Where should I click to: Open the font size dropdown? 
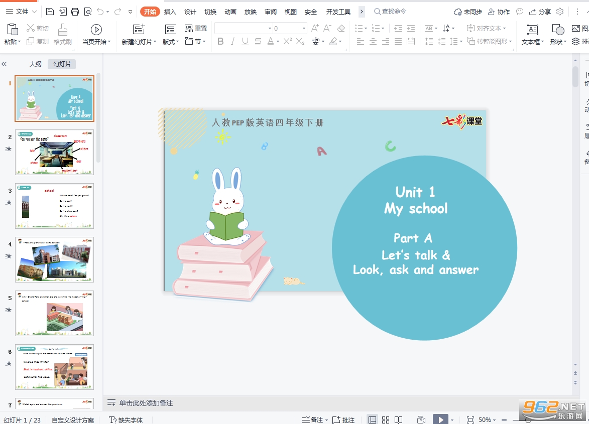(304, 29)
